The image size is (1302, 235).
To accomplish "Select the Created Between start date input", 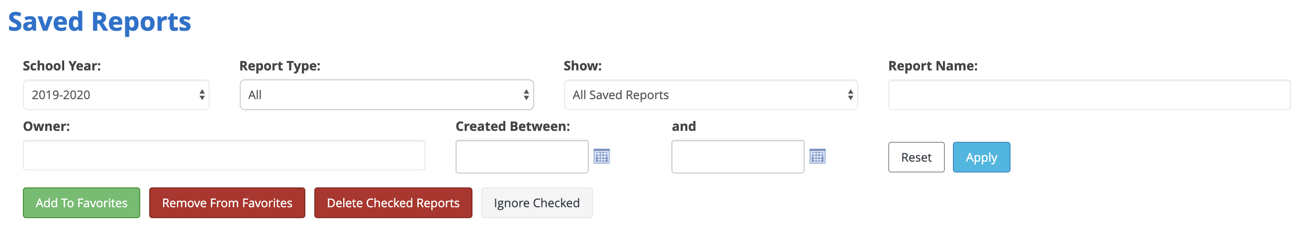I will pos(522,157).
